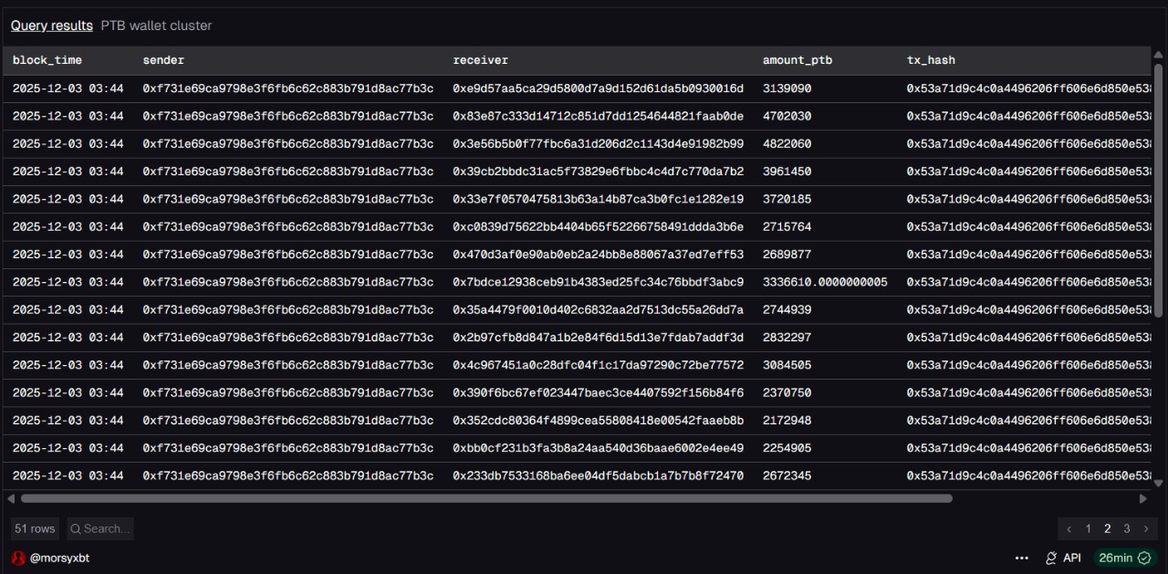Select receiver 0x83e87c333d14712c851d7dd1254644821faab0de
1168x574 pixels.
(x=598, y=116)
